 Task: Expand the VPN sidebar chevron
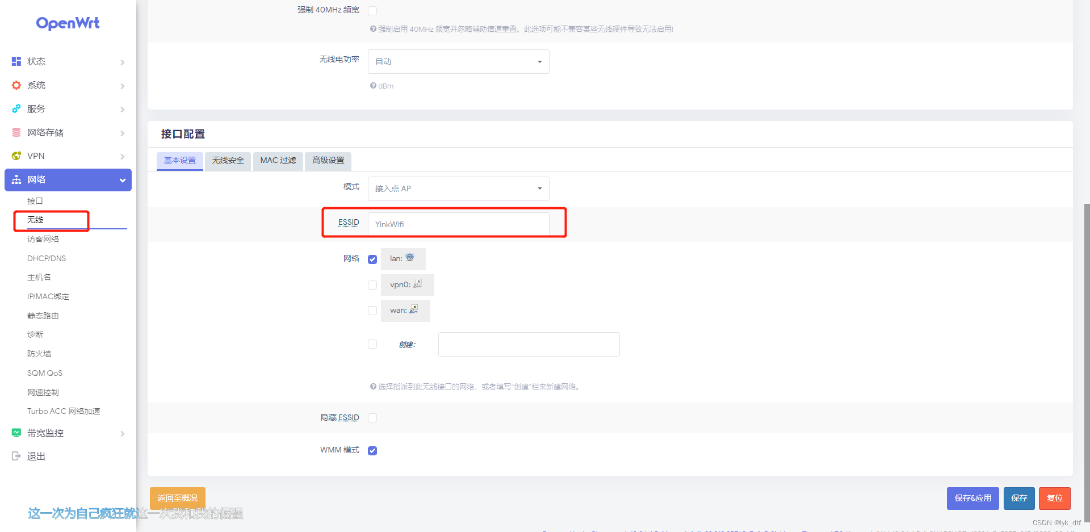(123, 156)
